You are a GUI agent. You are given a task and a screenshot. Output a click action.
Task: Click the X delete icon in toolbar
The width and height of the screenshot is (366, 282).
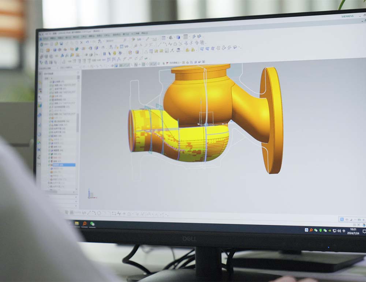point(81,43)
